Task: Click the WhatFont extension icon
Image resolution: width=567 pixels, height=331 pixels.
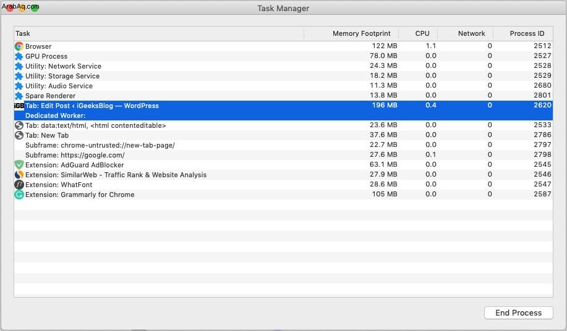Action: (x=19, y=185)
